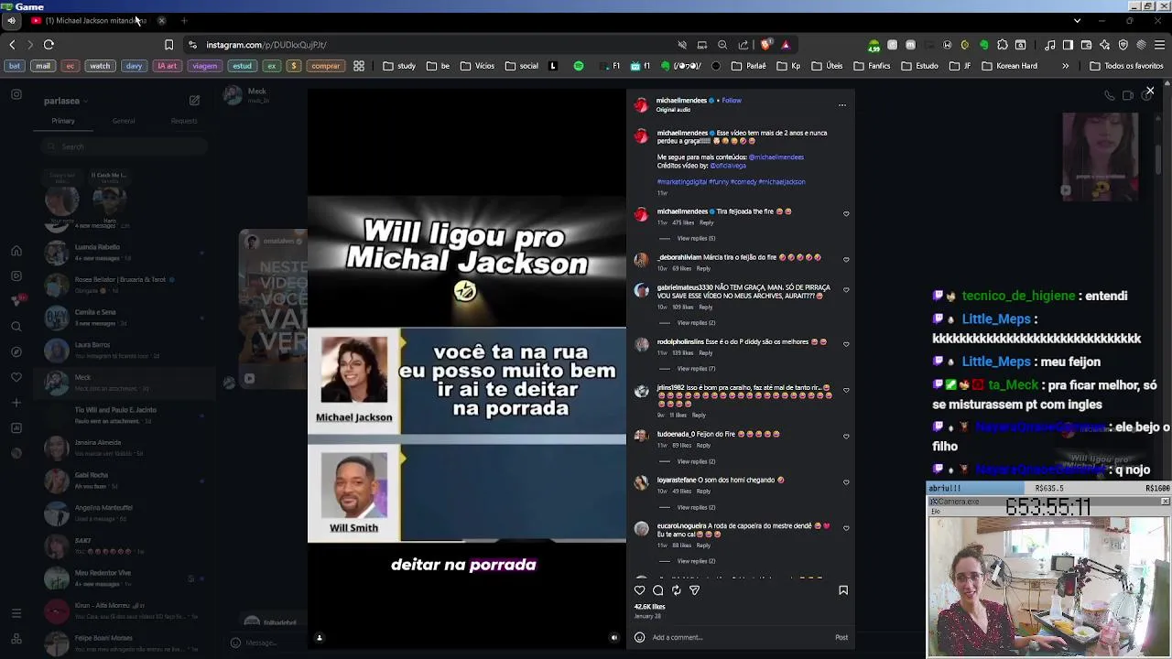The width and height of the screenshot is (1172, 659).
Task: Open the search magnifier in Instagram sidebar
Action: pyautogui.click(x=16, y=327)
